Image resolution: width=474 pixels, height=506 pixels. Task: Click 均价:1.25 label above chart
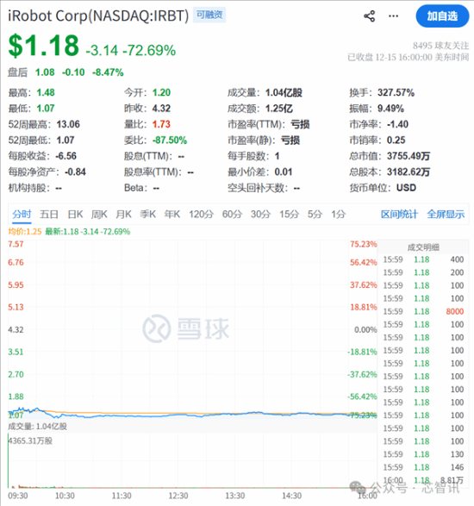(x=25, y=232)
